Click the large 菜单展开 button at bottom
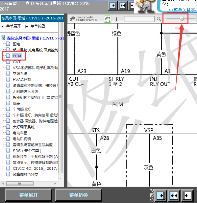The width and height of the screenshot is (197, 203). [x=29, y=195]
